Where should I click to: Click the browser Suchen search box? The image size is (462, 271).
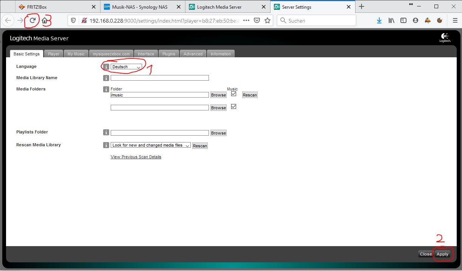point(317,21)
